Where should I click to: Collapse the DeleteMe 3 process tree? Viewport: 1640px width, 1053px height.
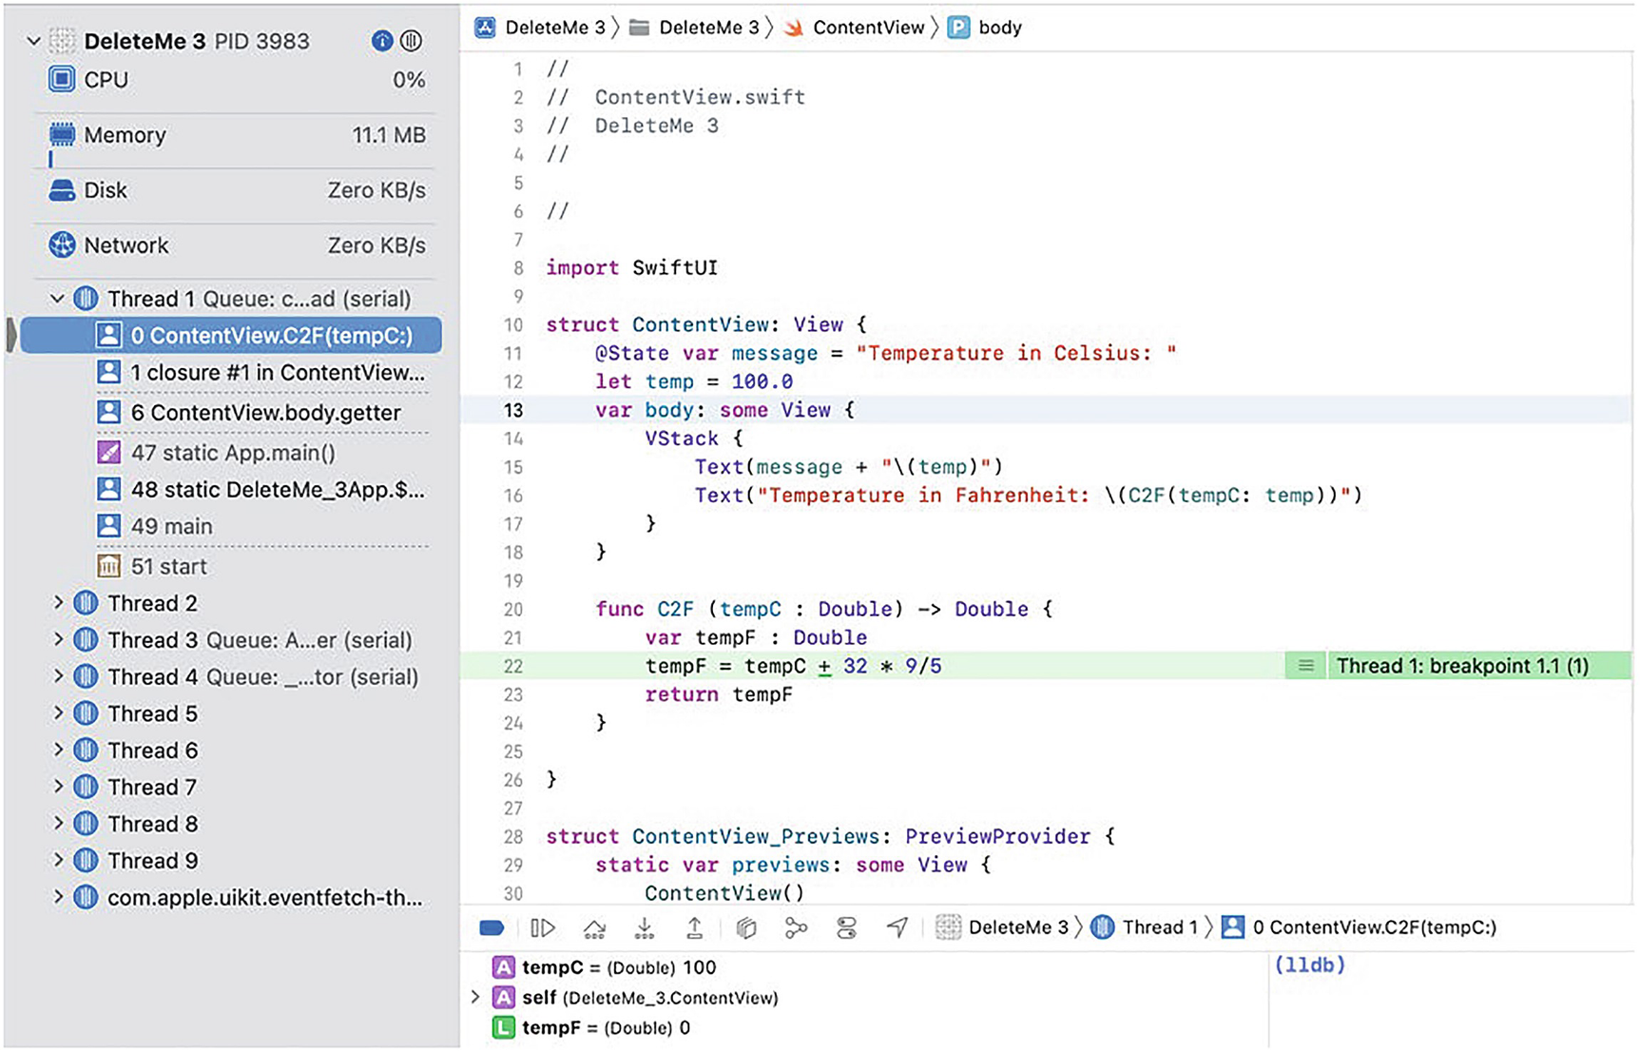(x=33, y=41)
